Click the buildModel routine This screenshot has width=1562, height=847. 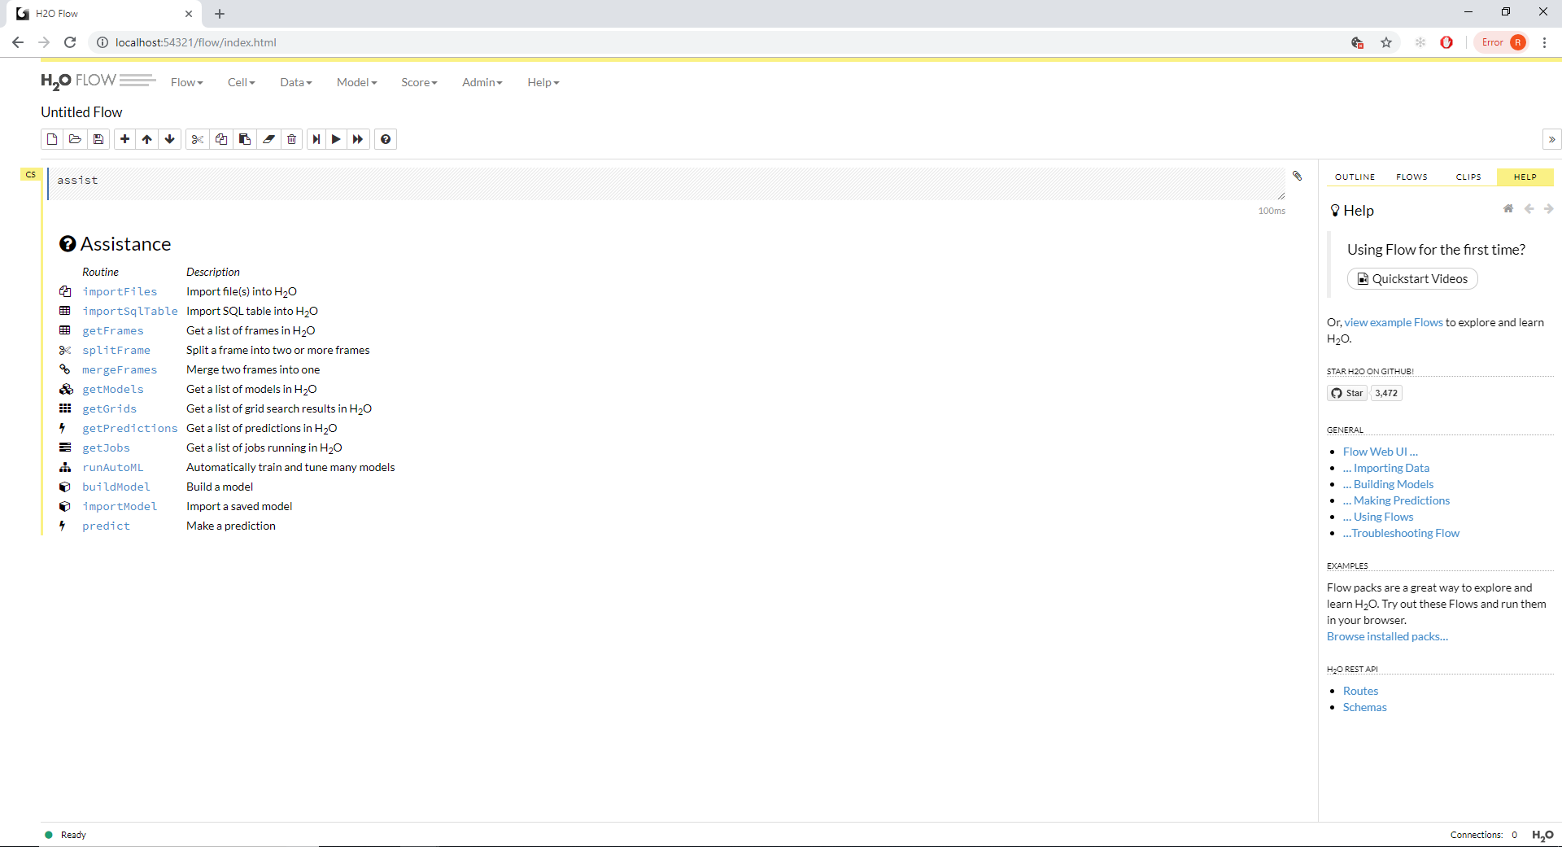[116, 487]
